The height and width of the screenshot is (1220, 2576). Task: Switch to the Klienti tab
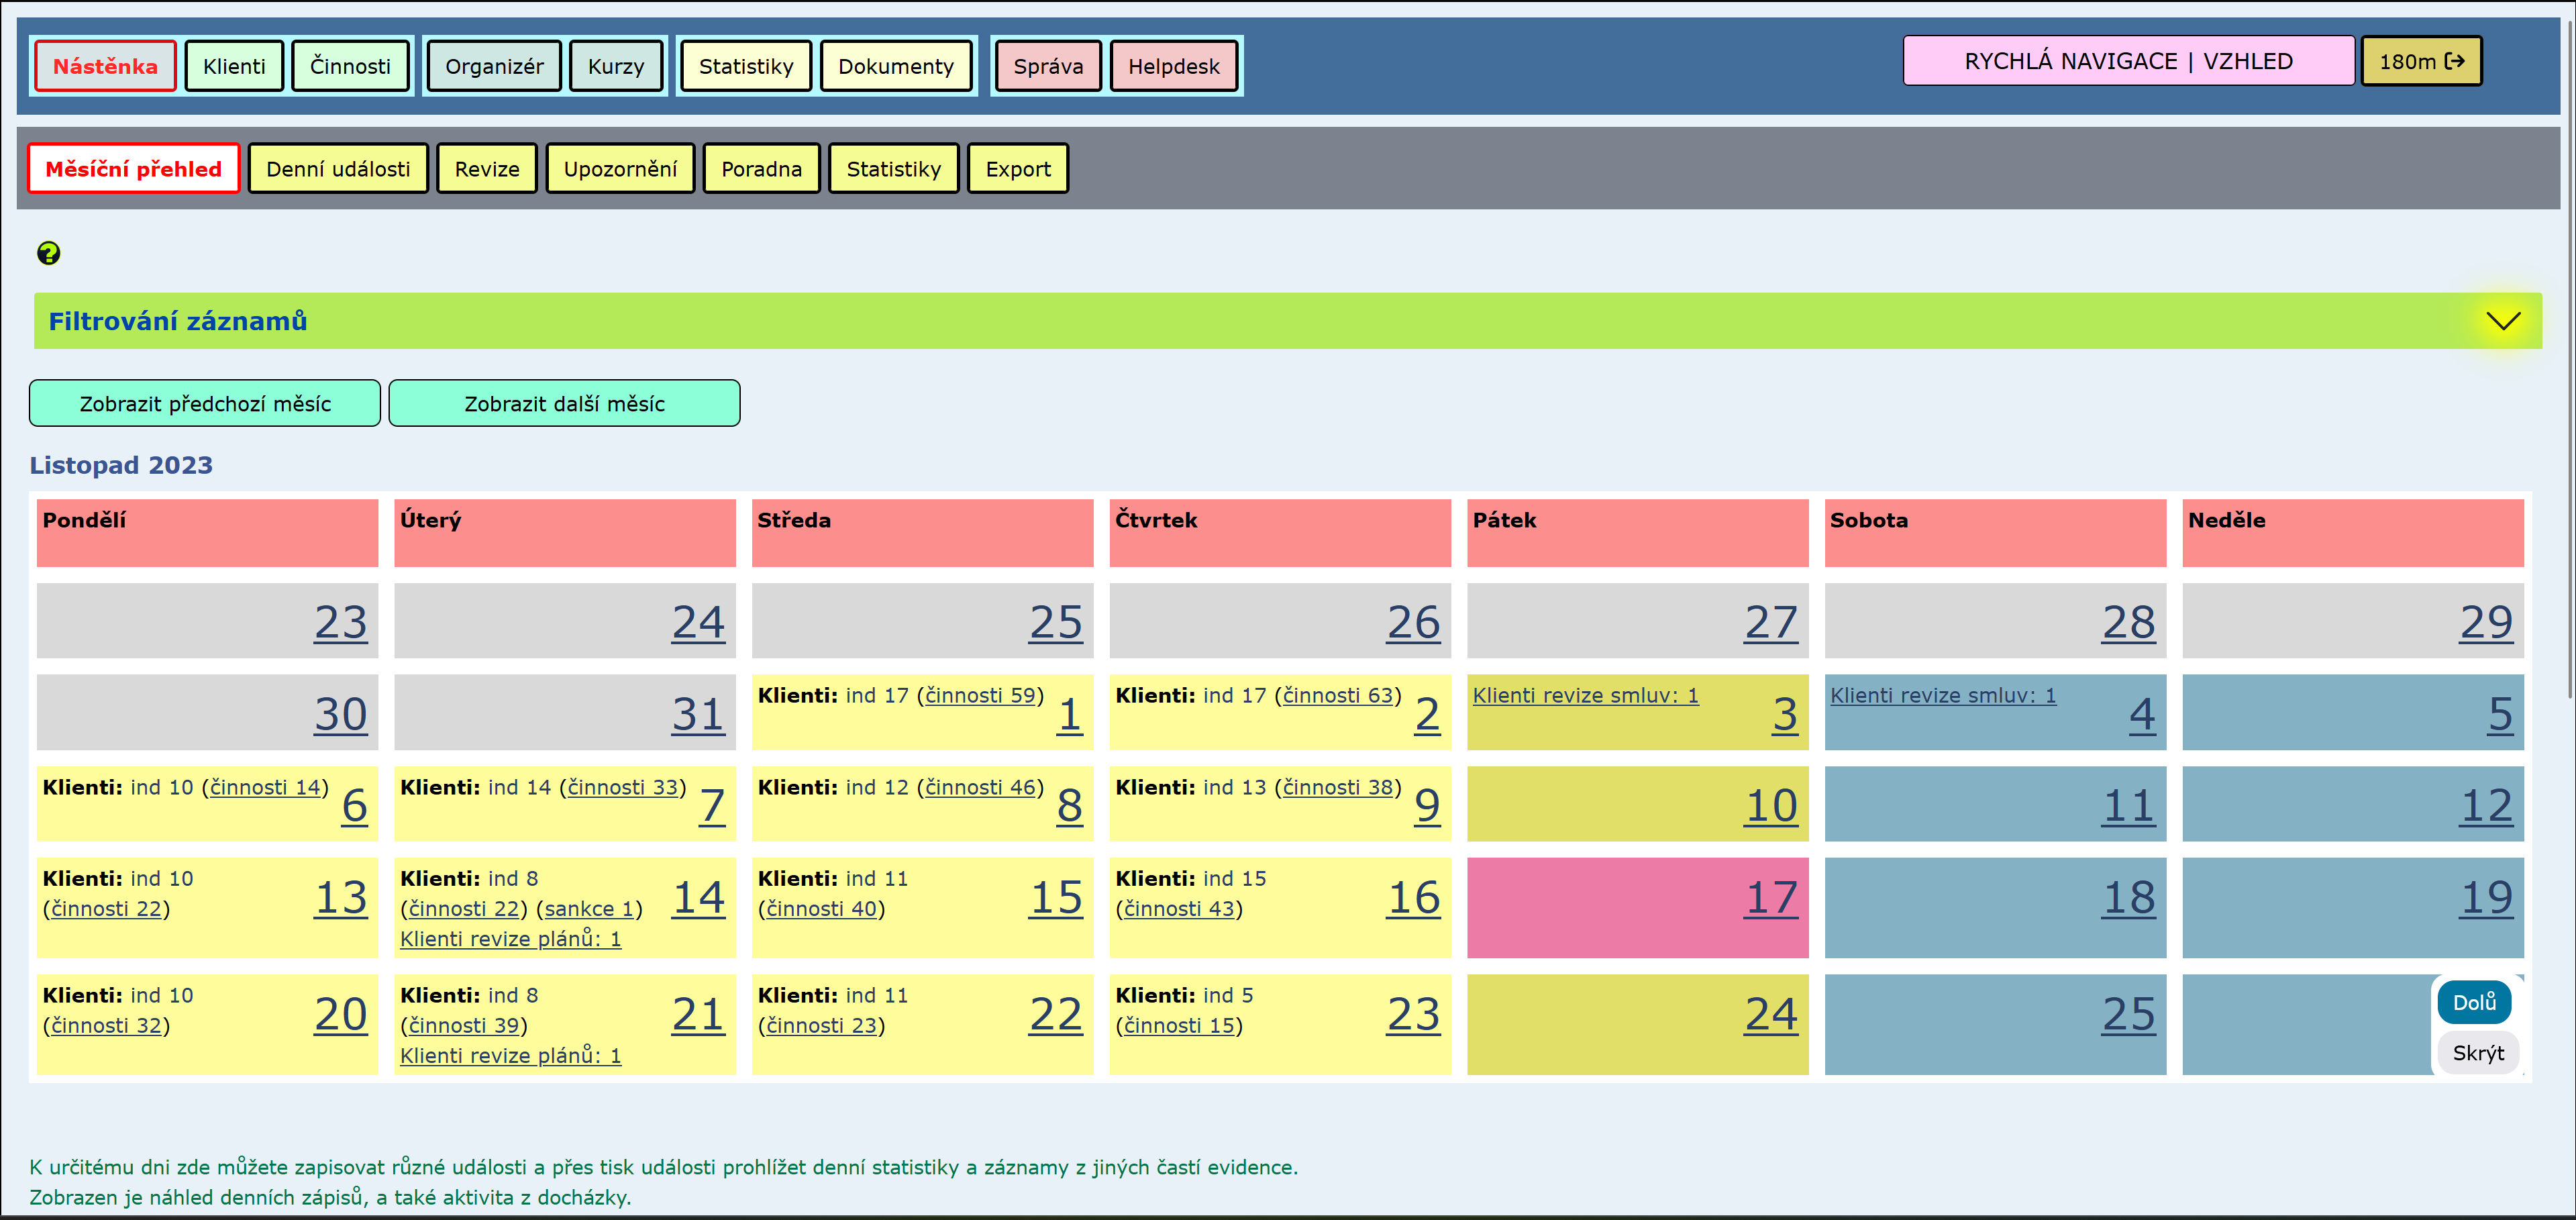[x=234, y=67]
